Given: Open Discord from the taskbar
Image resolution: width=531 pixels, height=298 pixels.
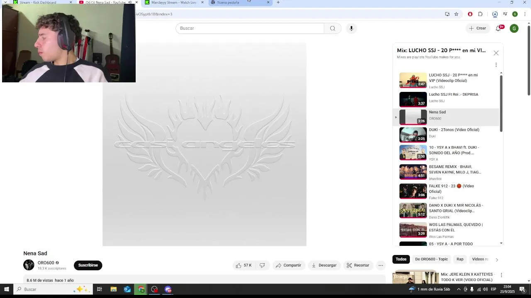Looking at the screenshot, I should [x=168, y=289].
